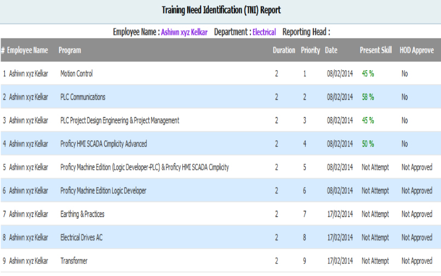Click Not Attempt in Electrical Drives AC row
The width and height of the screenshot is (441, 276).
375,238
